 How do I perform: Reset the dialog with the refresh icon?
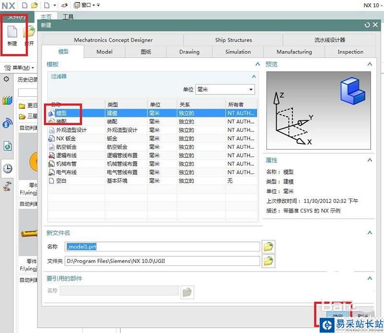click(x=367, y=25)
